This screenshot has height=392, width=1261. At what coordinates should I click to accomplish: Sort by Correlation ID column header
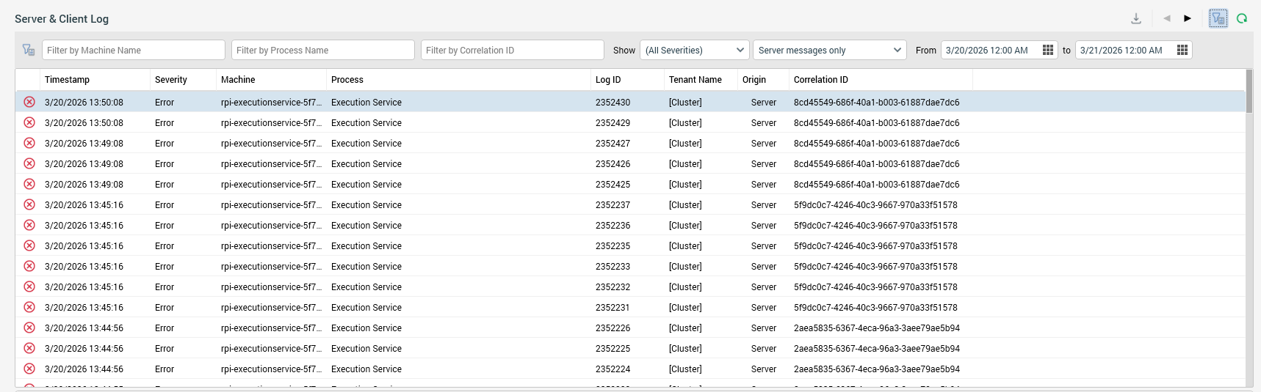pos(881,80)
